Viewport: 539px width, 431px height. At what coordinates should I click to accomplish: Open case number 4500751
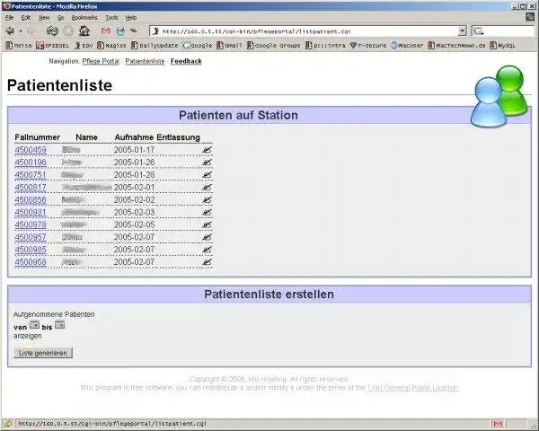(31, 174)
